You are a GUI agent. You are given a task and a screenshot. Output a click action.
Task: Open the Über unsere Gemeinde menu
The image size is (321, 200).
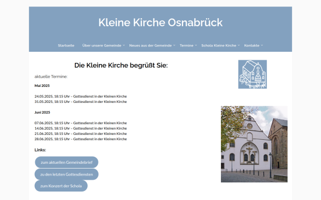(102, 45)
